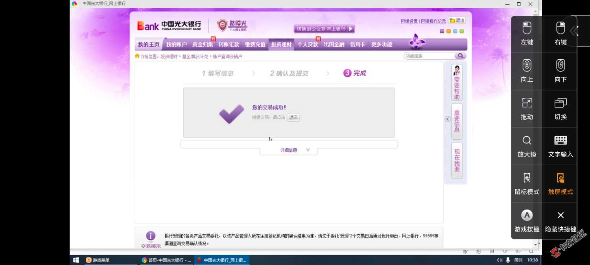
Task: Pick the orange theme color swatch
Action: [448, 31]
